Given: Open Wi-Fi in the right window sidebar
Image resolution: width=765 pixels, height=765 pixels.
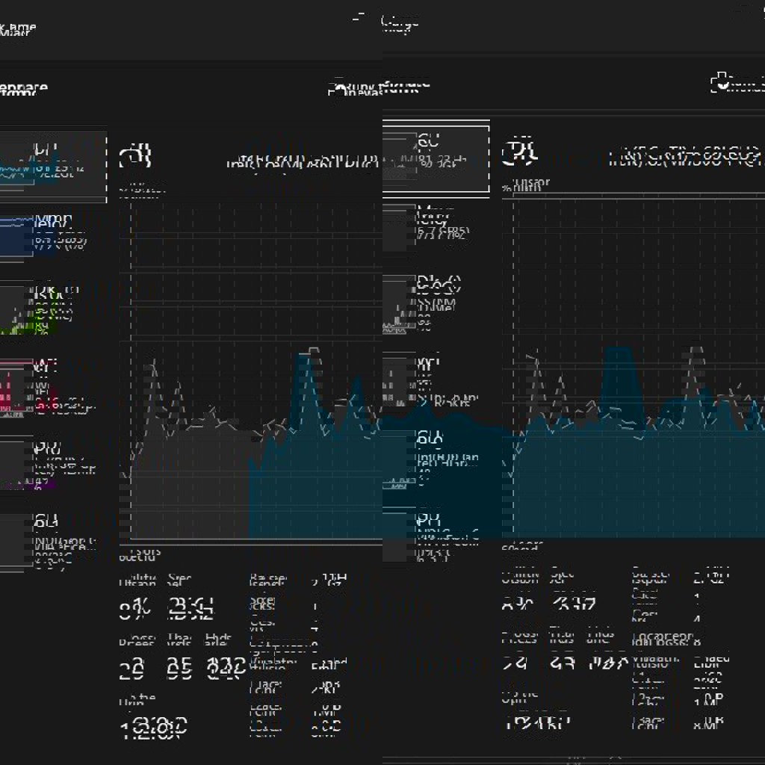Looking at the screenshot, I should pos(436,381).
